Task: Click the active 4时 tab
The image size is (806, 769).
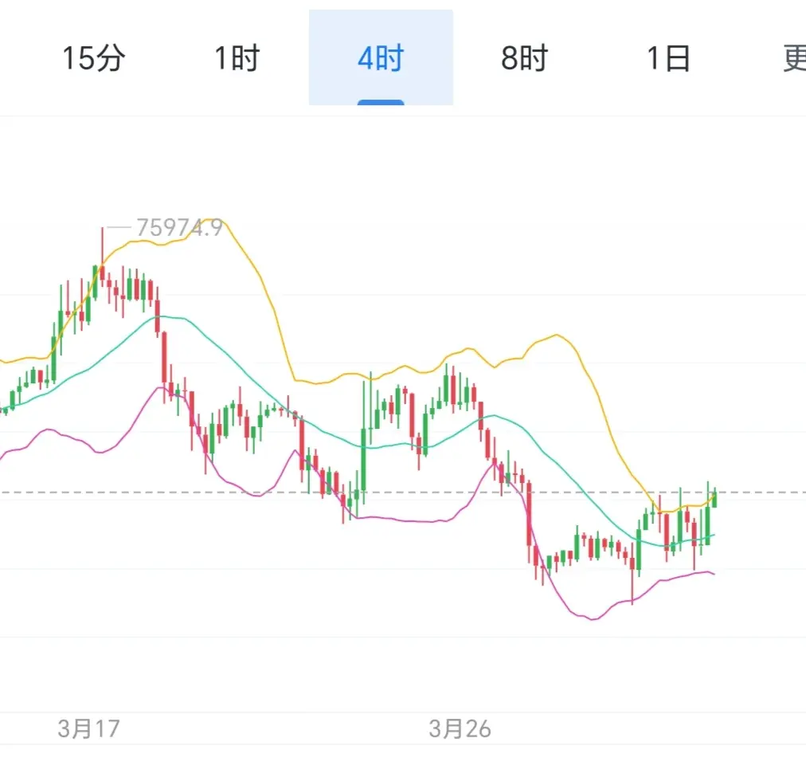Action: pyautogui.click(x=381, y=58)
